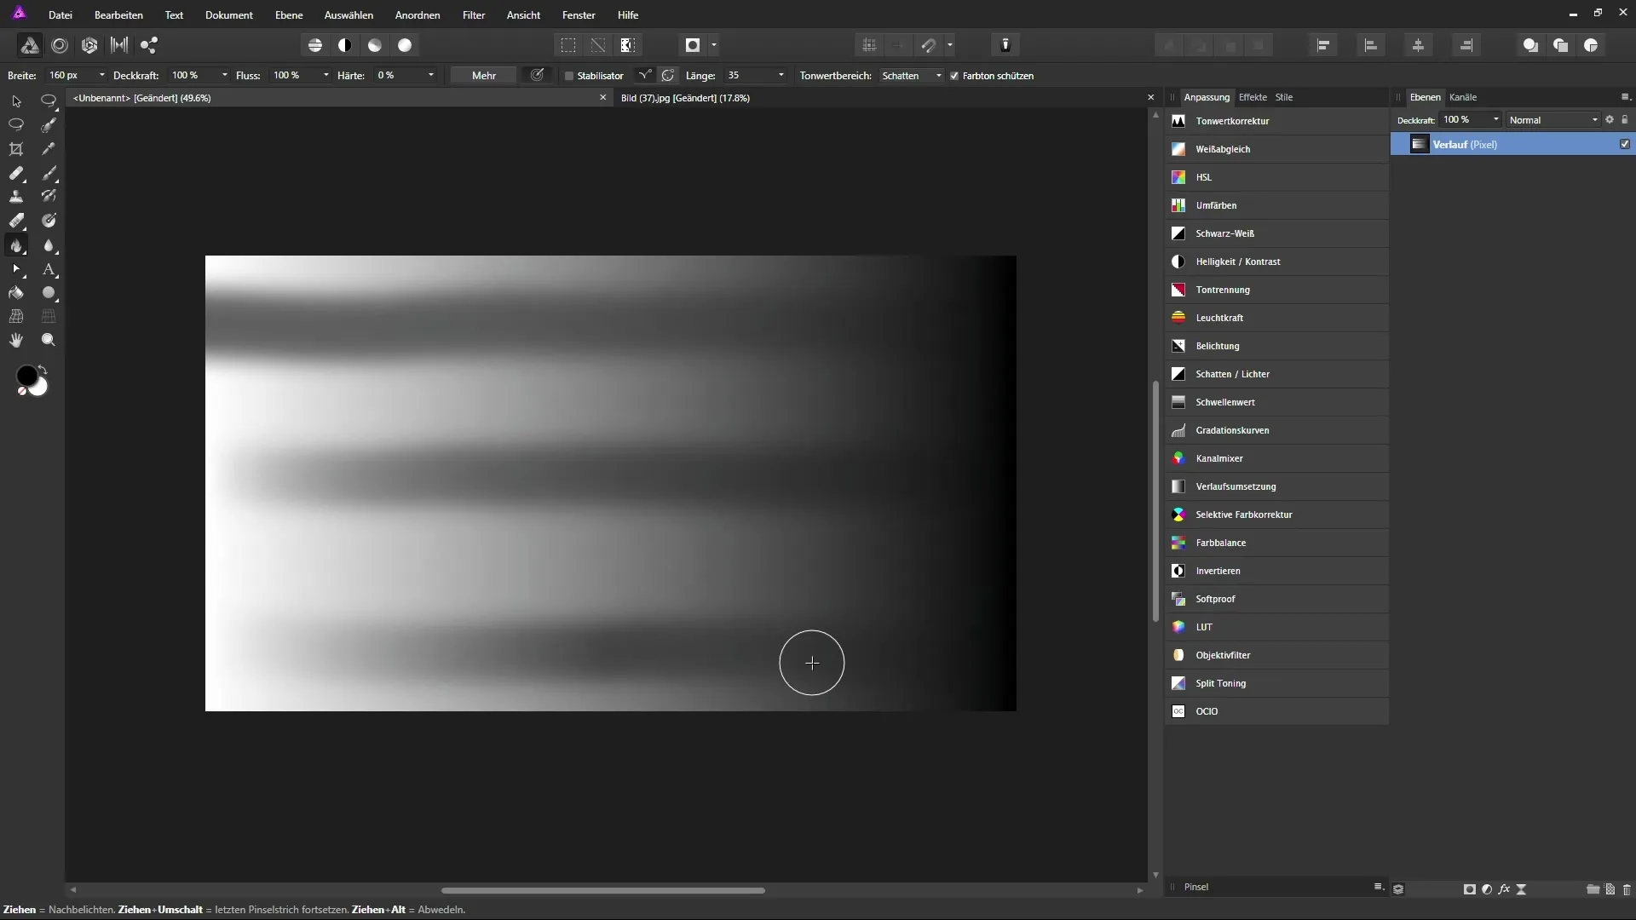Viewport: 1636px width, 920px height.
Task: Click the vertical canvas scrollbar
Action: [x=1155, y=501]
